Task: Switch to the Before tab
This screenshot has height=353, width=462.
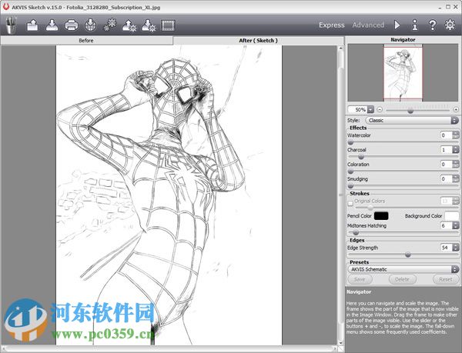Action: pos(86,41)
